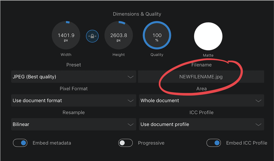Image resolution: width=274 pixels, height=161 pixels.
Task: Open the white Matte color swatch
Action: coord(208,36)
